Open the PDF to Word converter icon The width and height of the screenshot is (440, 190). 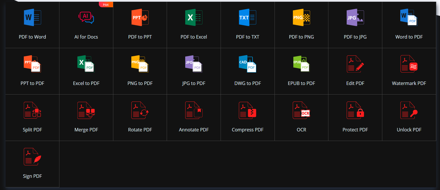point(32,17)
